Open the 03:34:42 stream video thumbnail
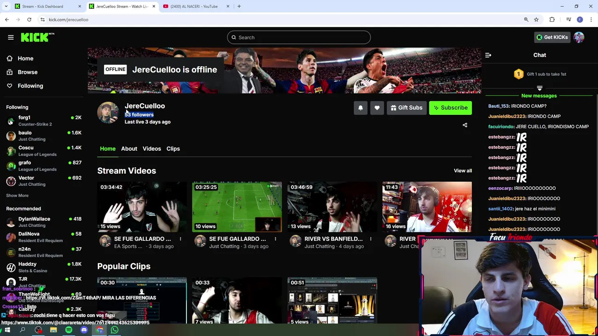Image resolution: width=598 pixels, height=336 pixels. point(142,207)
